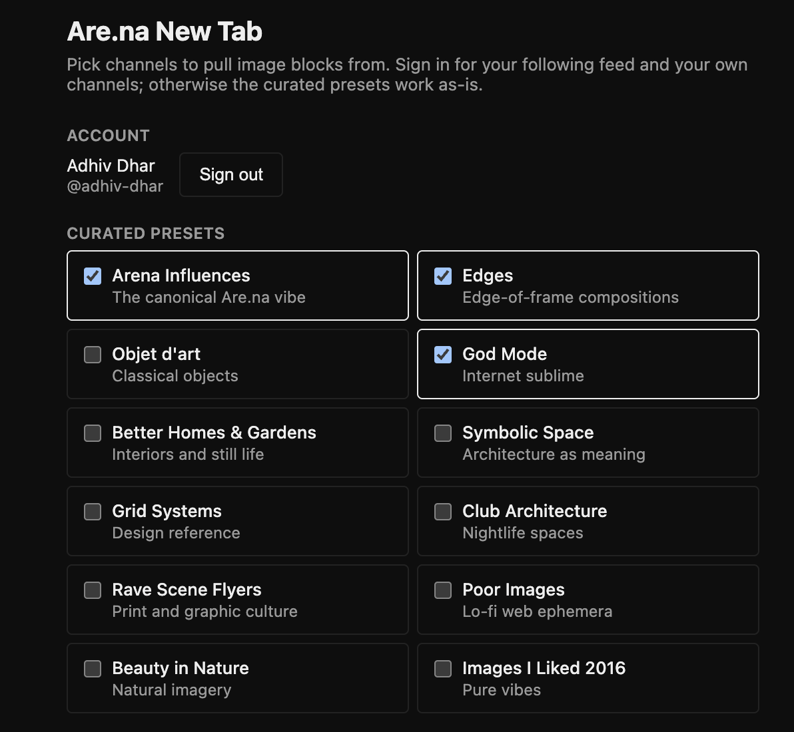794x732 pixels.
Task: Click the "Arena Influences" preset title
Action: point(181,275)
